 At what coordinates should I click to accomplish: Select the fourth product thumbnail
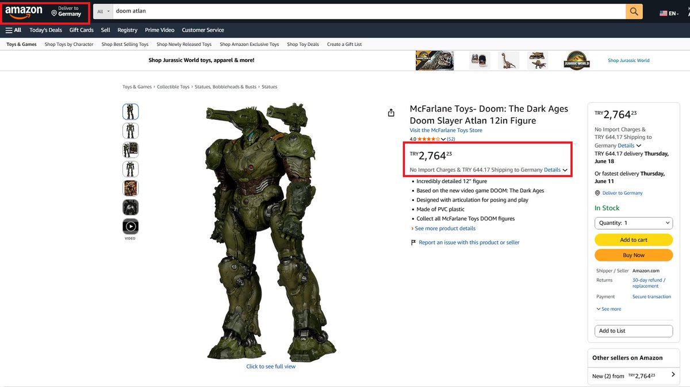(131, 169)
